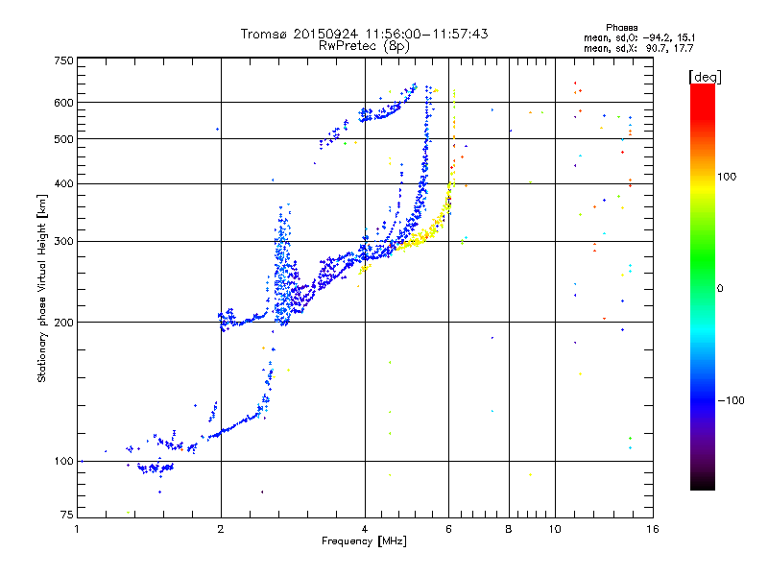Click the '500' height axis tick label
The height and width of the screenshot is (576, 768).
[63, 139]
